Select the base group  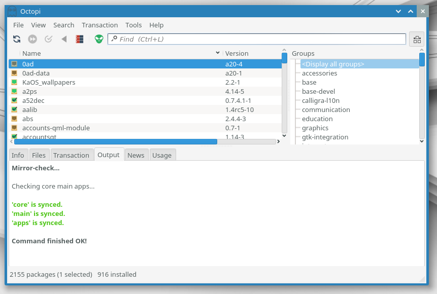point(309,83)
